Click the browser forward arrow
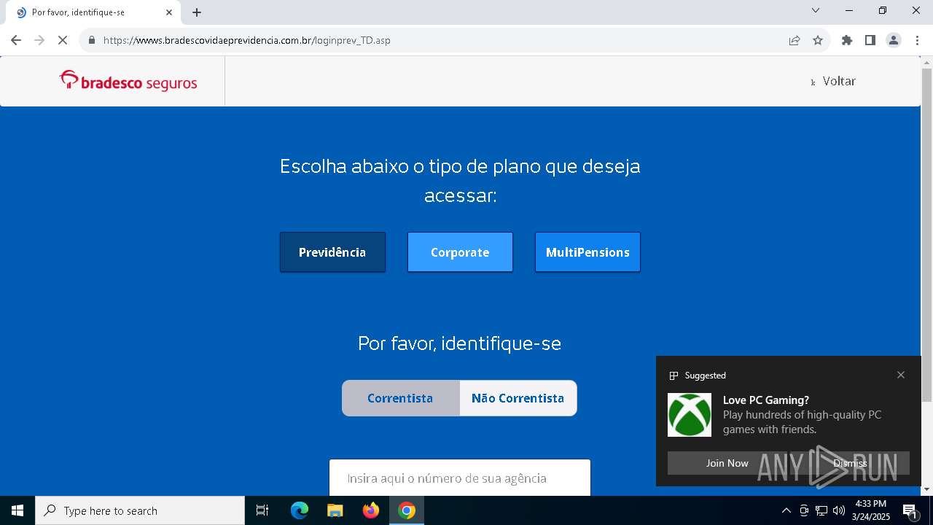The image size is (933, 525). point(39,40)
